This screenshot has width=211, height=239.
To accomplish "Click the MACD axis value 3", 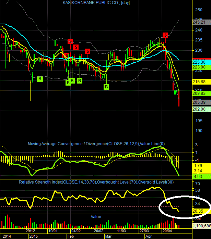I will tap(196, 144).
